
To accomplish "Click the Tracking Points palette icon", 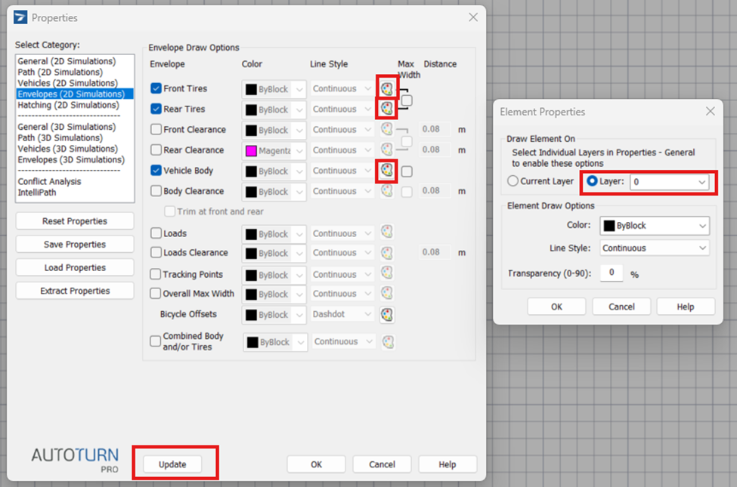I will (387, 274).
